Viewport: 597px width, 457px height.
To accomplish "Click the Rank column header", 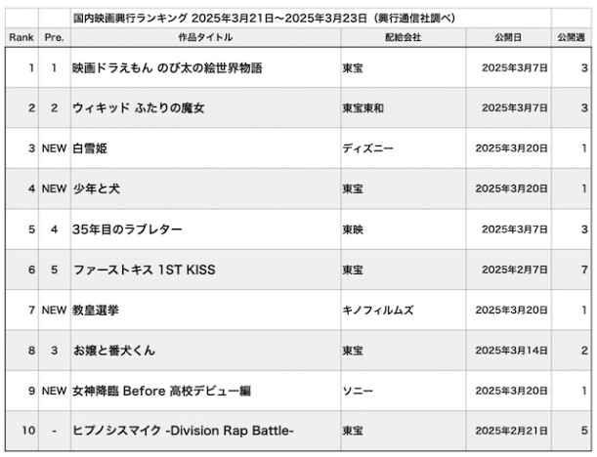I will point(21,37).
